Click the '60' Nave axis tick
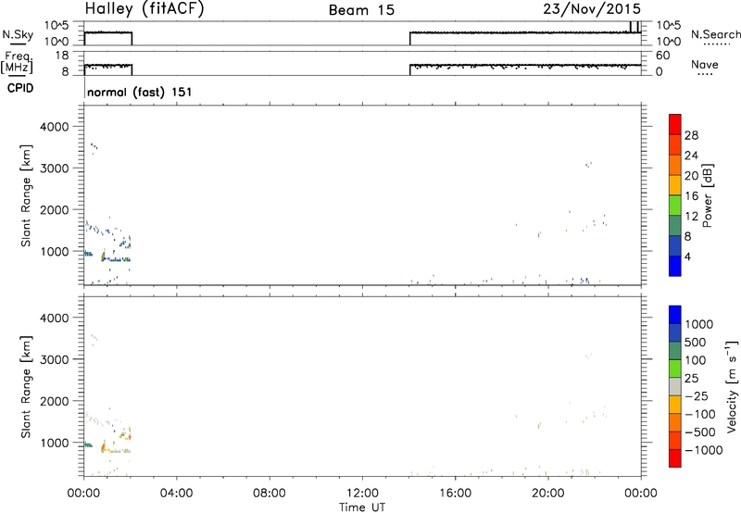The height and width of the screenshot is (513, 741). (x=662, y=56)
